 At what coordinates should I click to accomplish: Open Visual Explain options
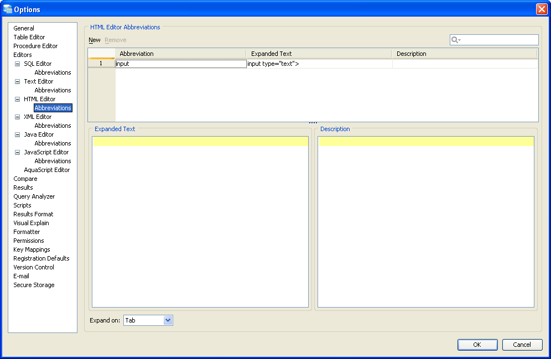(31, 223)
